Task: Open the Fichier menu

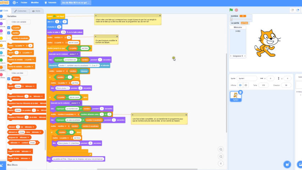Action: click(24, 2)
